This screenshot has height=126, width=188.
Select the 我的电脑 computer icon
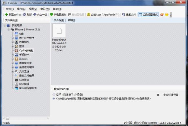tap(8, 25)
